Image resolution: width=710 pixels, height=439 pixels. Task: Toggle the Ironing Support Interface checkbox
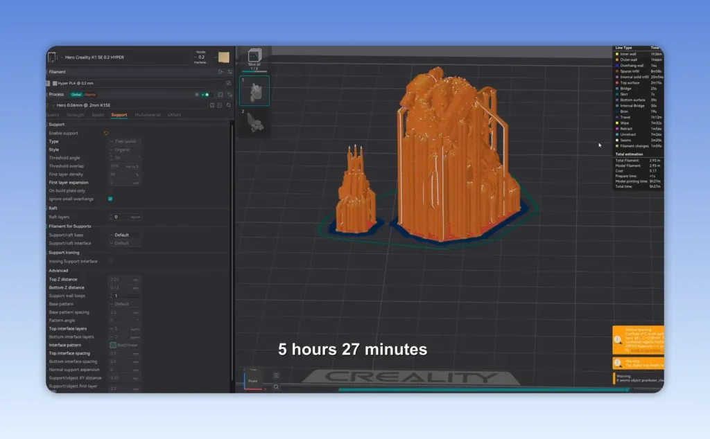click(110, 261)
